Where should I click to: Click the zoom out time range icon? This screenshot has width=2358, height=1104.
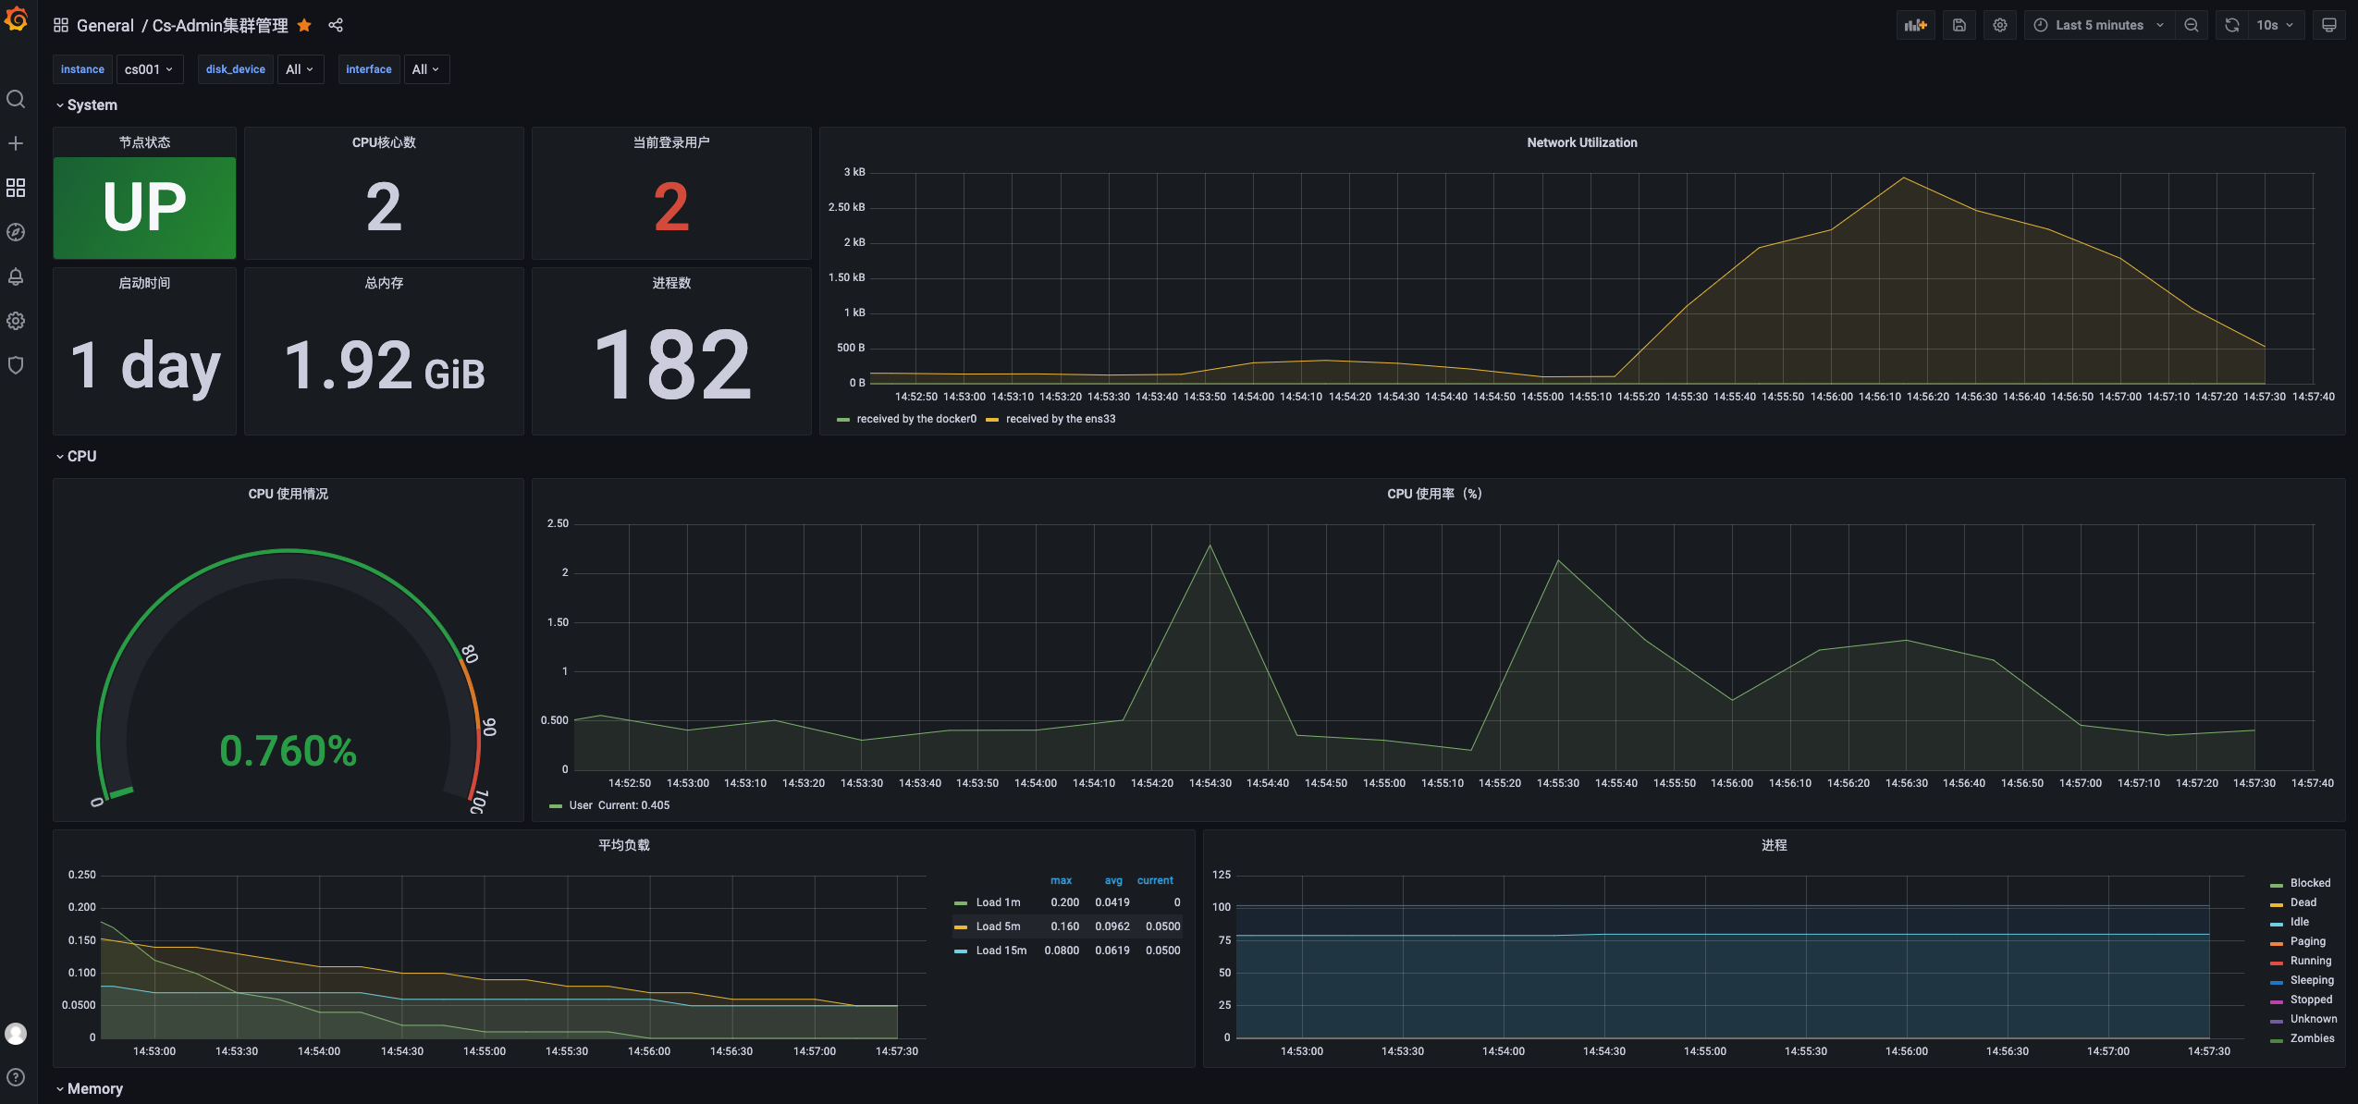[x=2191, y=26]
